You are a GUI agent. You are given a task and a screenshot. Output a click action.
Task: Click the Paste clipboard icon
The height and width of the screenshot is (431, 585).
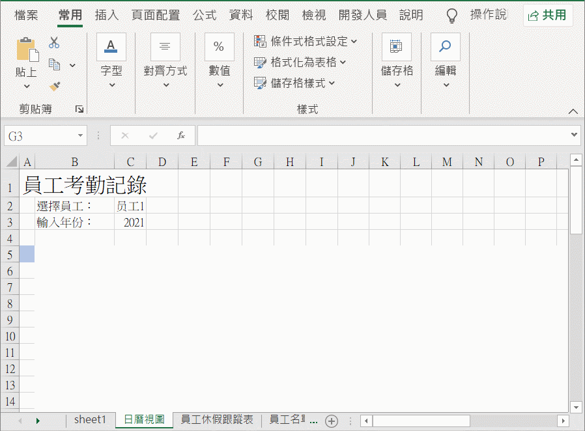tap(26, 51)
